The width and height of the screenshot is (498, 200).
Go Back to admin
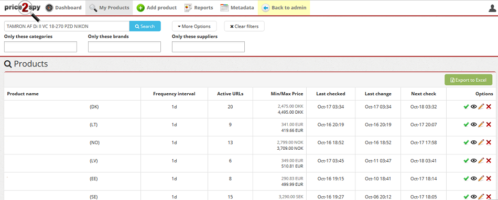click(284, 8)
